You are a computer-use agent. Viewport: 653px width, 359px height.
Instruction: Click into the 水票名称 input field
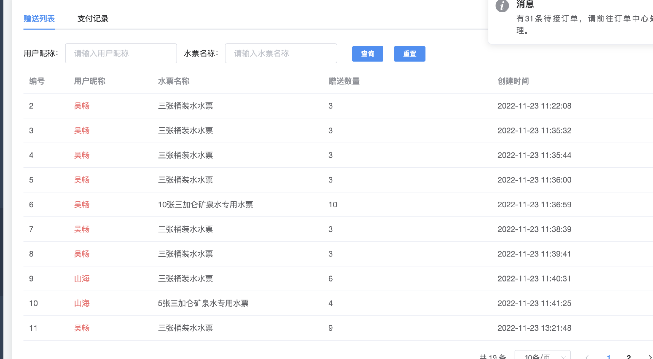click(x=281, y=53)
